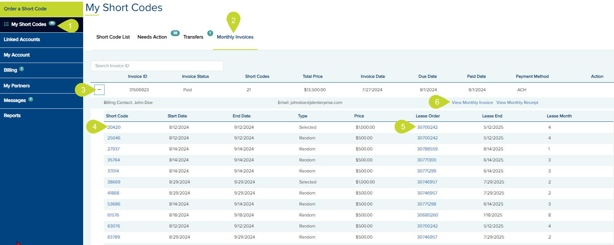Viewport: 614px width, 245px height.
Task: Open lease order 30788559
Action: [427, 149]
